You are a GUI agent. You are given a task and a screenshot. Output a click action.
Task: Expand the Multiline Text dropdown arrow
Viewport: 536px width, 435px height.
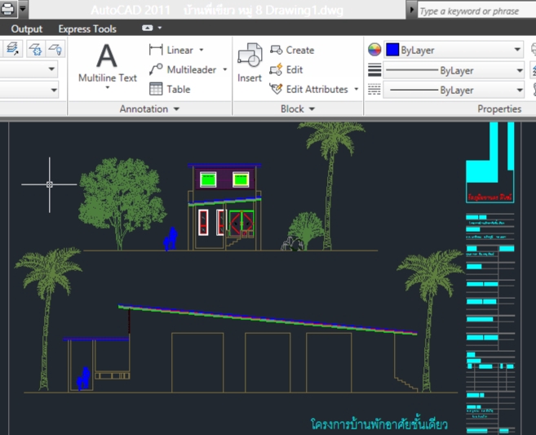pyautogui.click(x=108, y=88)
